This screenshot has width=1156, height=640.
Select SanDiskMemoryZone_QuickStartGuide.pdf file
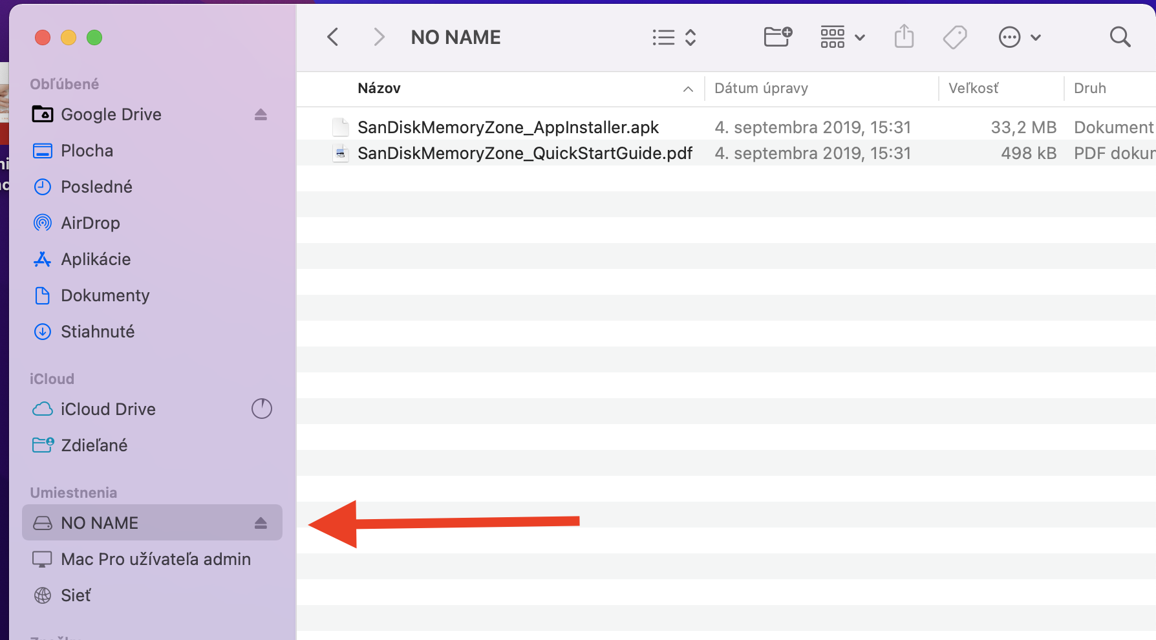[x=524, y=153]
